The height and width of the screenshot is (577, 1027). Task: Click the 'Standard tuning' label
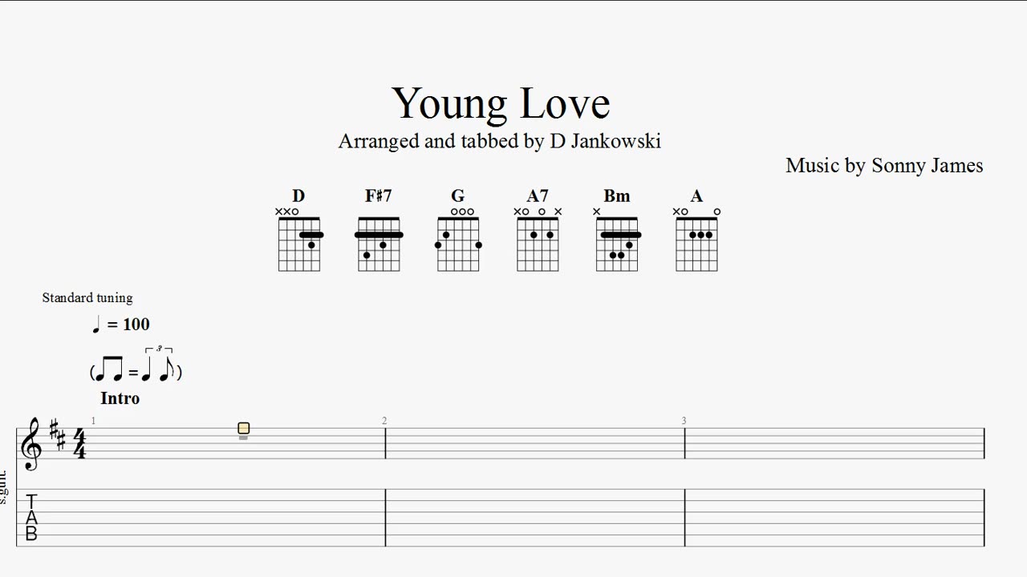87,297
